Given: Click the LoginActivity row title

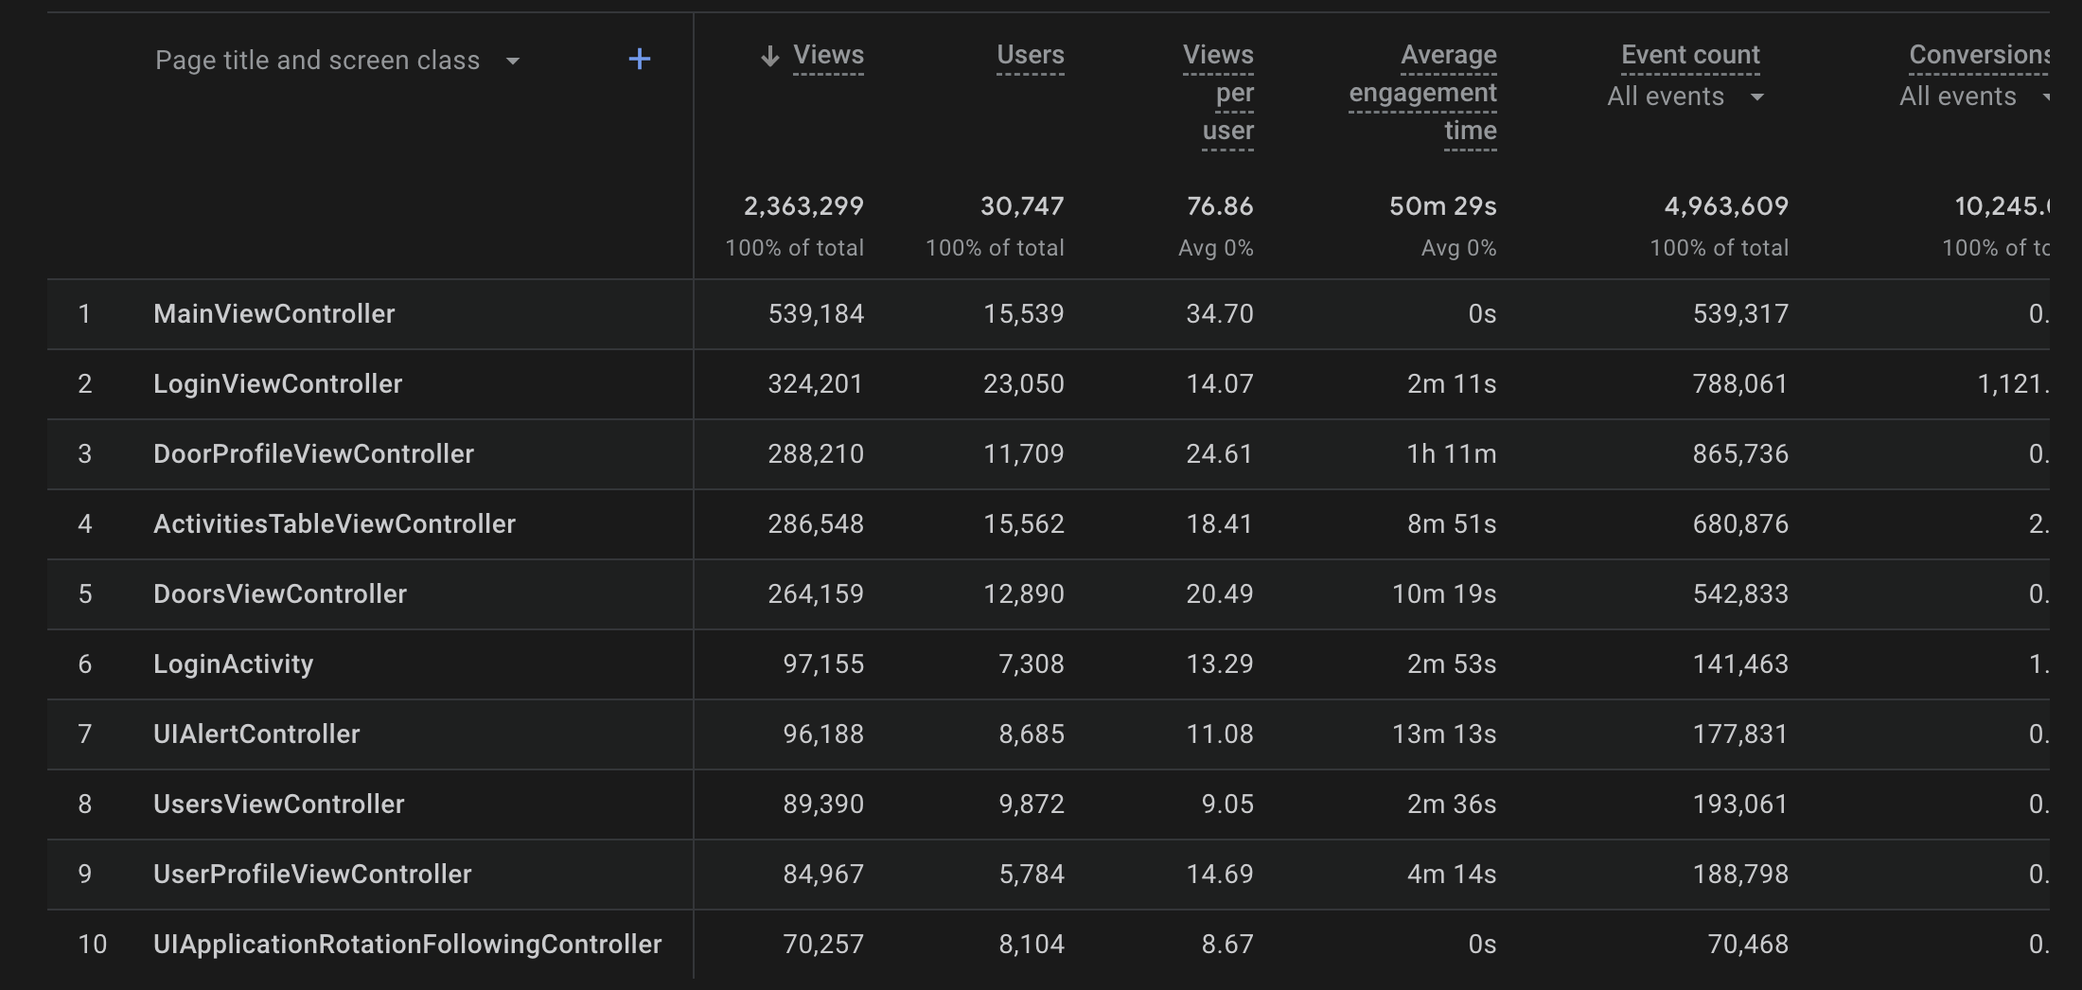Looking at the screenshot, I should (x=234, y=664).
